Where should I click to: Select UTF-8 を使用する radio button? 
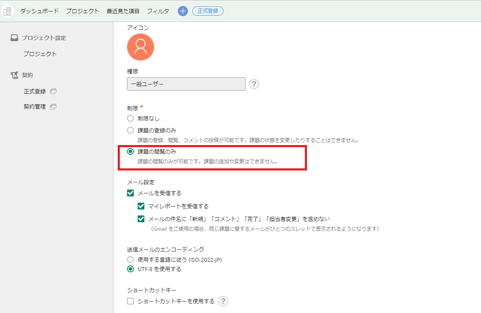[x=130, y=269]
